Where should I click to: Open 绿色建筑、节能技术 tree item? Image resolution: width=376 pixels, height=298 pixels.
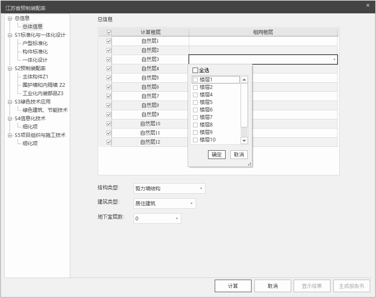45,110
